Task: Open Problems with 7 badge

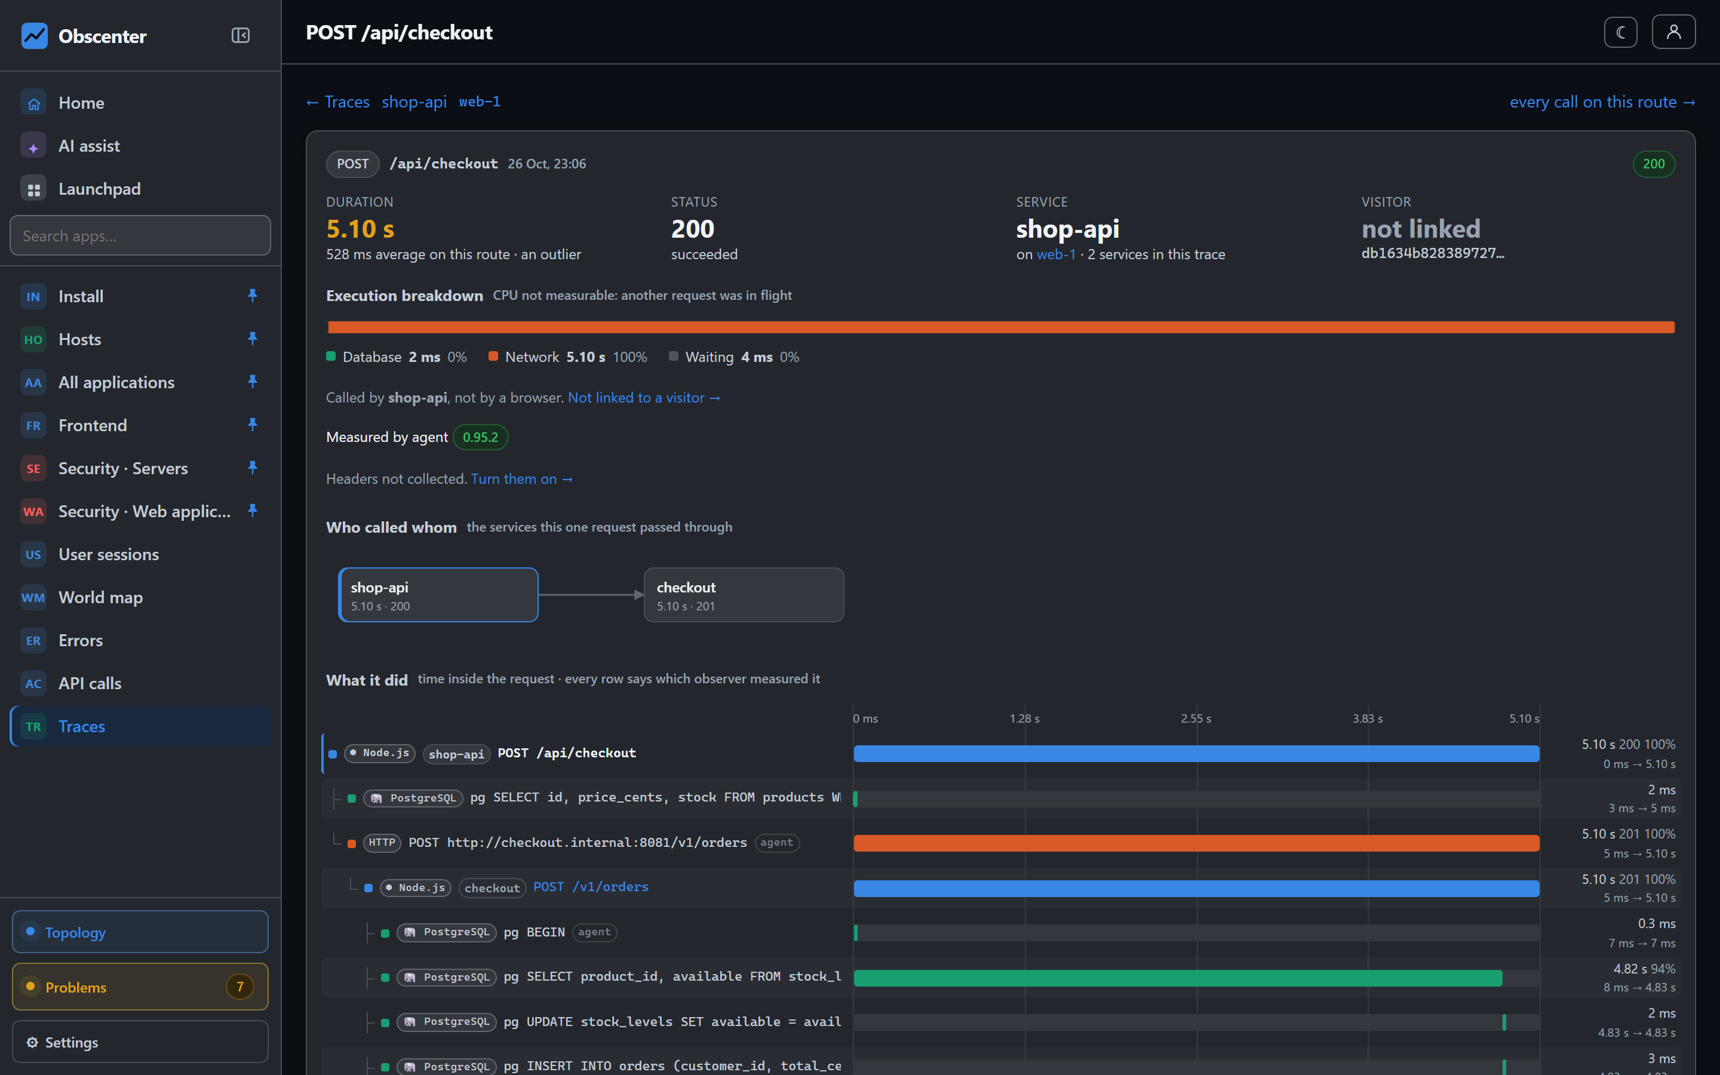Action: [x=140, y=987]
